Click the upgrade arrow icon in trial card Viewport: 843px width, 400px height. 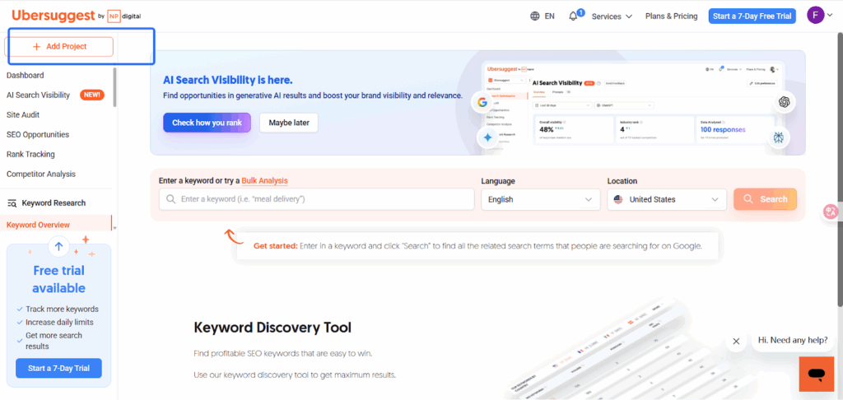58,246
